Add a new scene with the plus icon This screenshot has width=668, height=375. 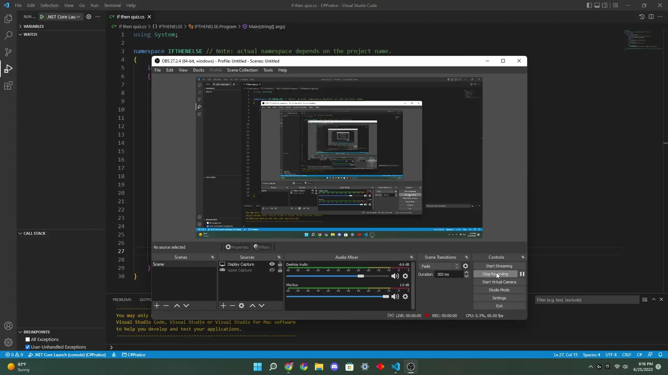pyautogui.click(x=157, y=306)
